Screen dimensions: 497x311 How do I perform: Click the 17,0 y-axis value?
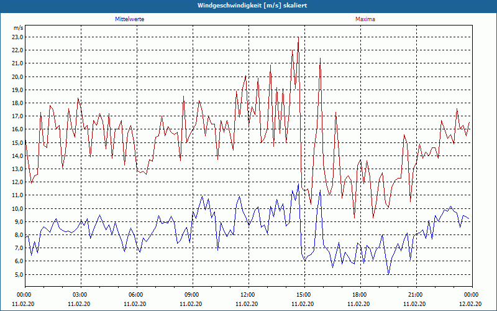[x=18, y=116]
